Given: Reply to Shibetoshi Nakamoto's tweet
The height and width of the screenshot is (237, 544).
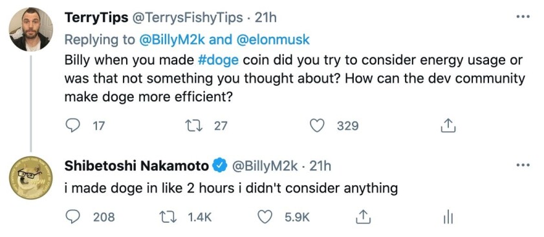Looking at the screenshot, I should 72,217.
